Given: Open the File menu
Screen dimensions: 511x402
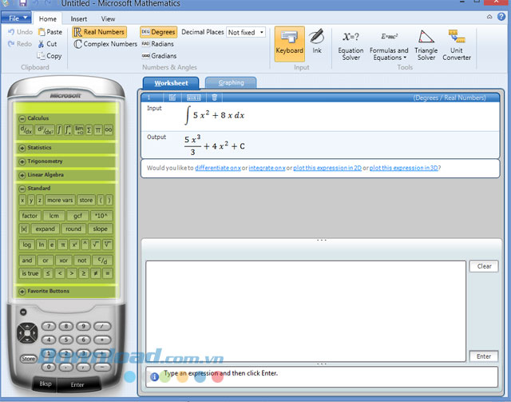Looking at the screenshot, I should pyautogui.click(x=16, y=18).
